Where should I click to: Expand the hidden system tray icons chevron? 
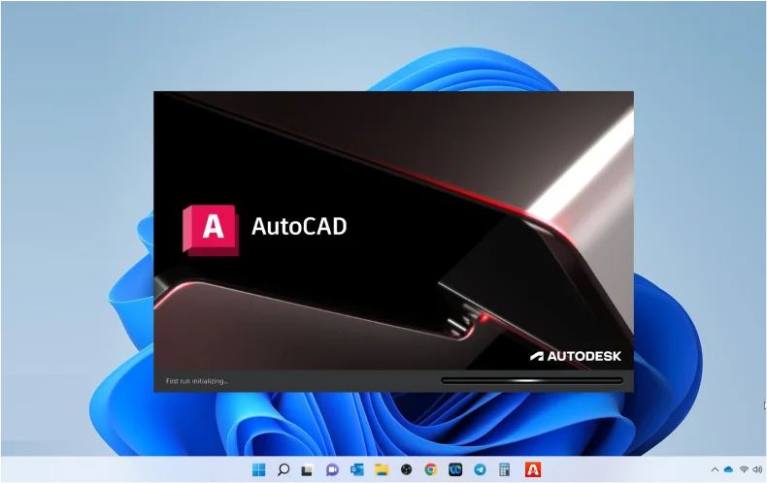tap(715, 469)
